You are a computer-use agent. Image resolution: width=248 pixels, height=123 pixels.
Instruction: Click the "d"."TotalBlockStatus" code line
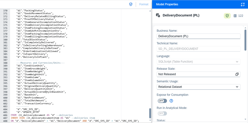tap(32, 40)
